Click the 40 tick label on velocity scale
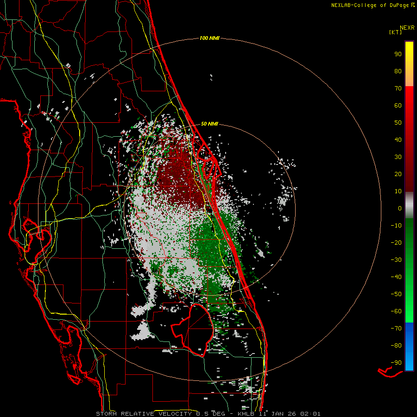 [x=398, y=139]
